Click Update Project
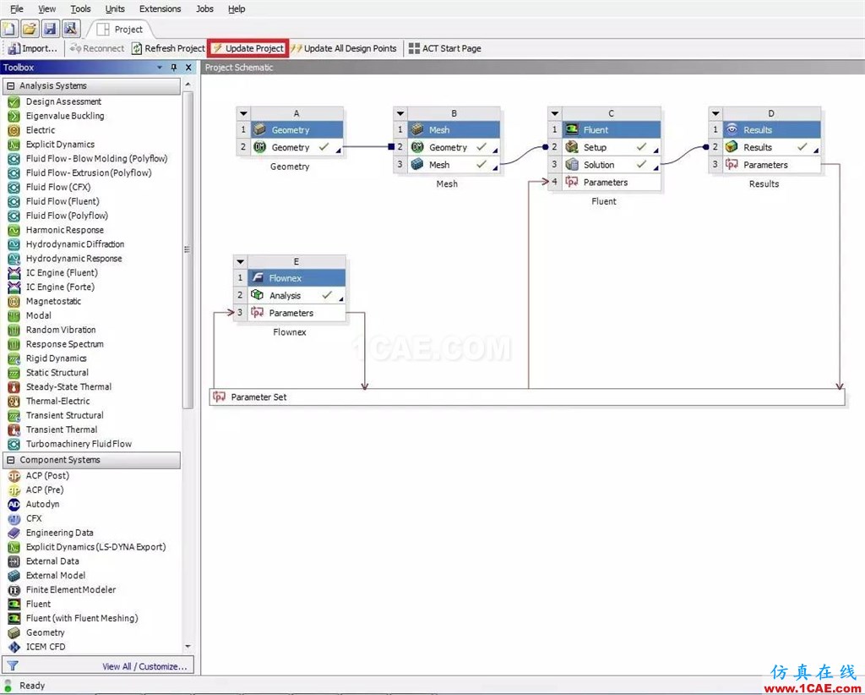Image resolution: width=865 pixels, height=695 pixels. tap(248, 48)
